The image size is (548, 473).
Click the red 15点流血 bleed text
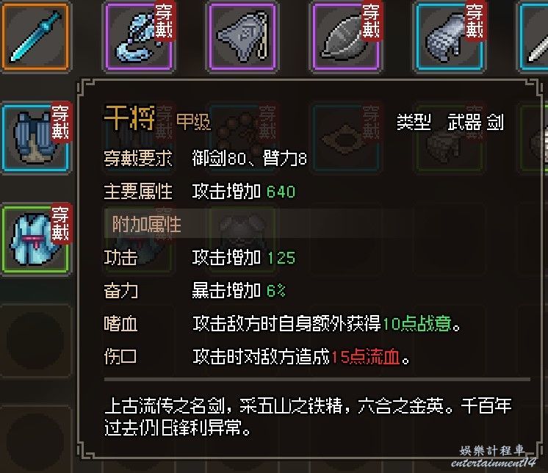coord(365,357)
